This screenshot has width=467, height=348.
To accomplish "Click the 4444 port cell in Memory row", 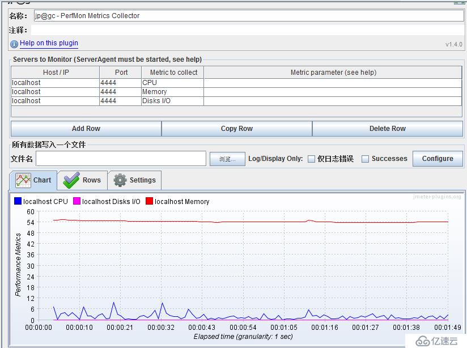I will click(120, 92).
